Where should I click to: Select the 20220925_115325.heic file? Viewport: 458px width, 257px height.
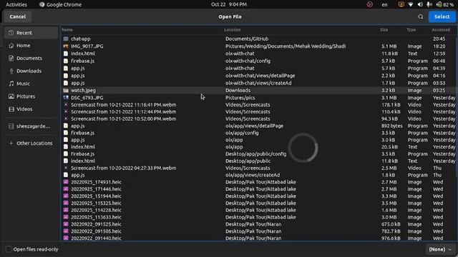pyautogui.click(x=258, y=203)
